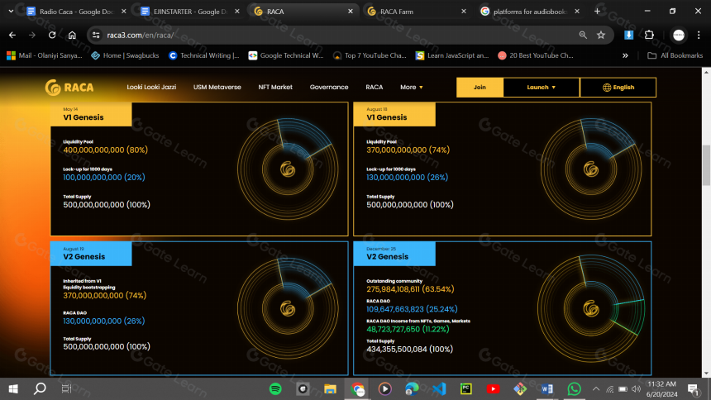Open Top 7 YouTube Cha... bookmark
The image size is (711, 400).
(370, 55)
